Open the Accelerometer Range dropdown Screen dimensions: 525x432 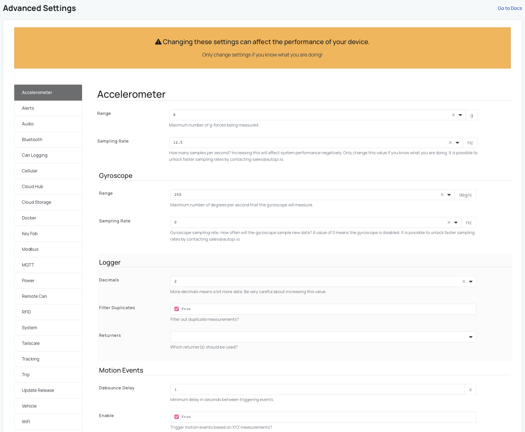460,115
